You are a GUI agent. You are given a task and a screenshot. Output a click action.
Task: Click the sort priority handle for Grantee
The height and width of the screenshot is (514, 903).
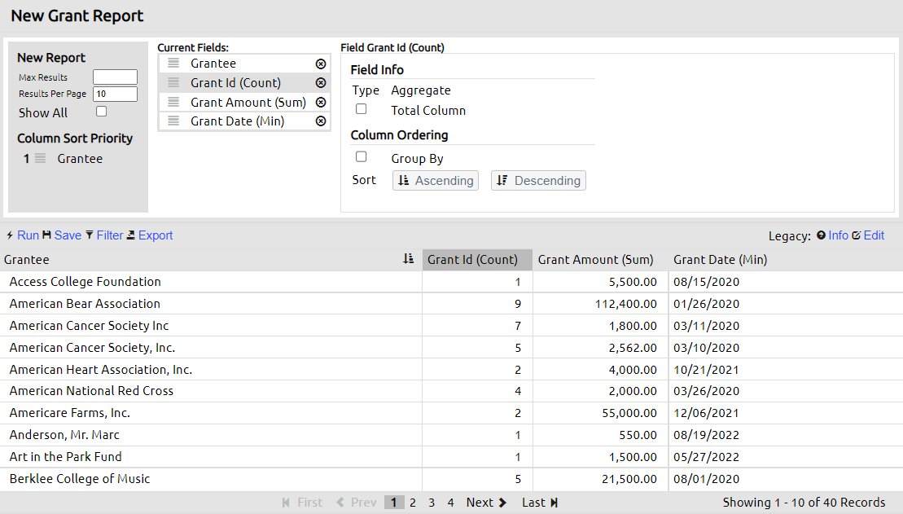(41, 159)
